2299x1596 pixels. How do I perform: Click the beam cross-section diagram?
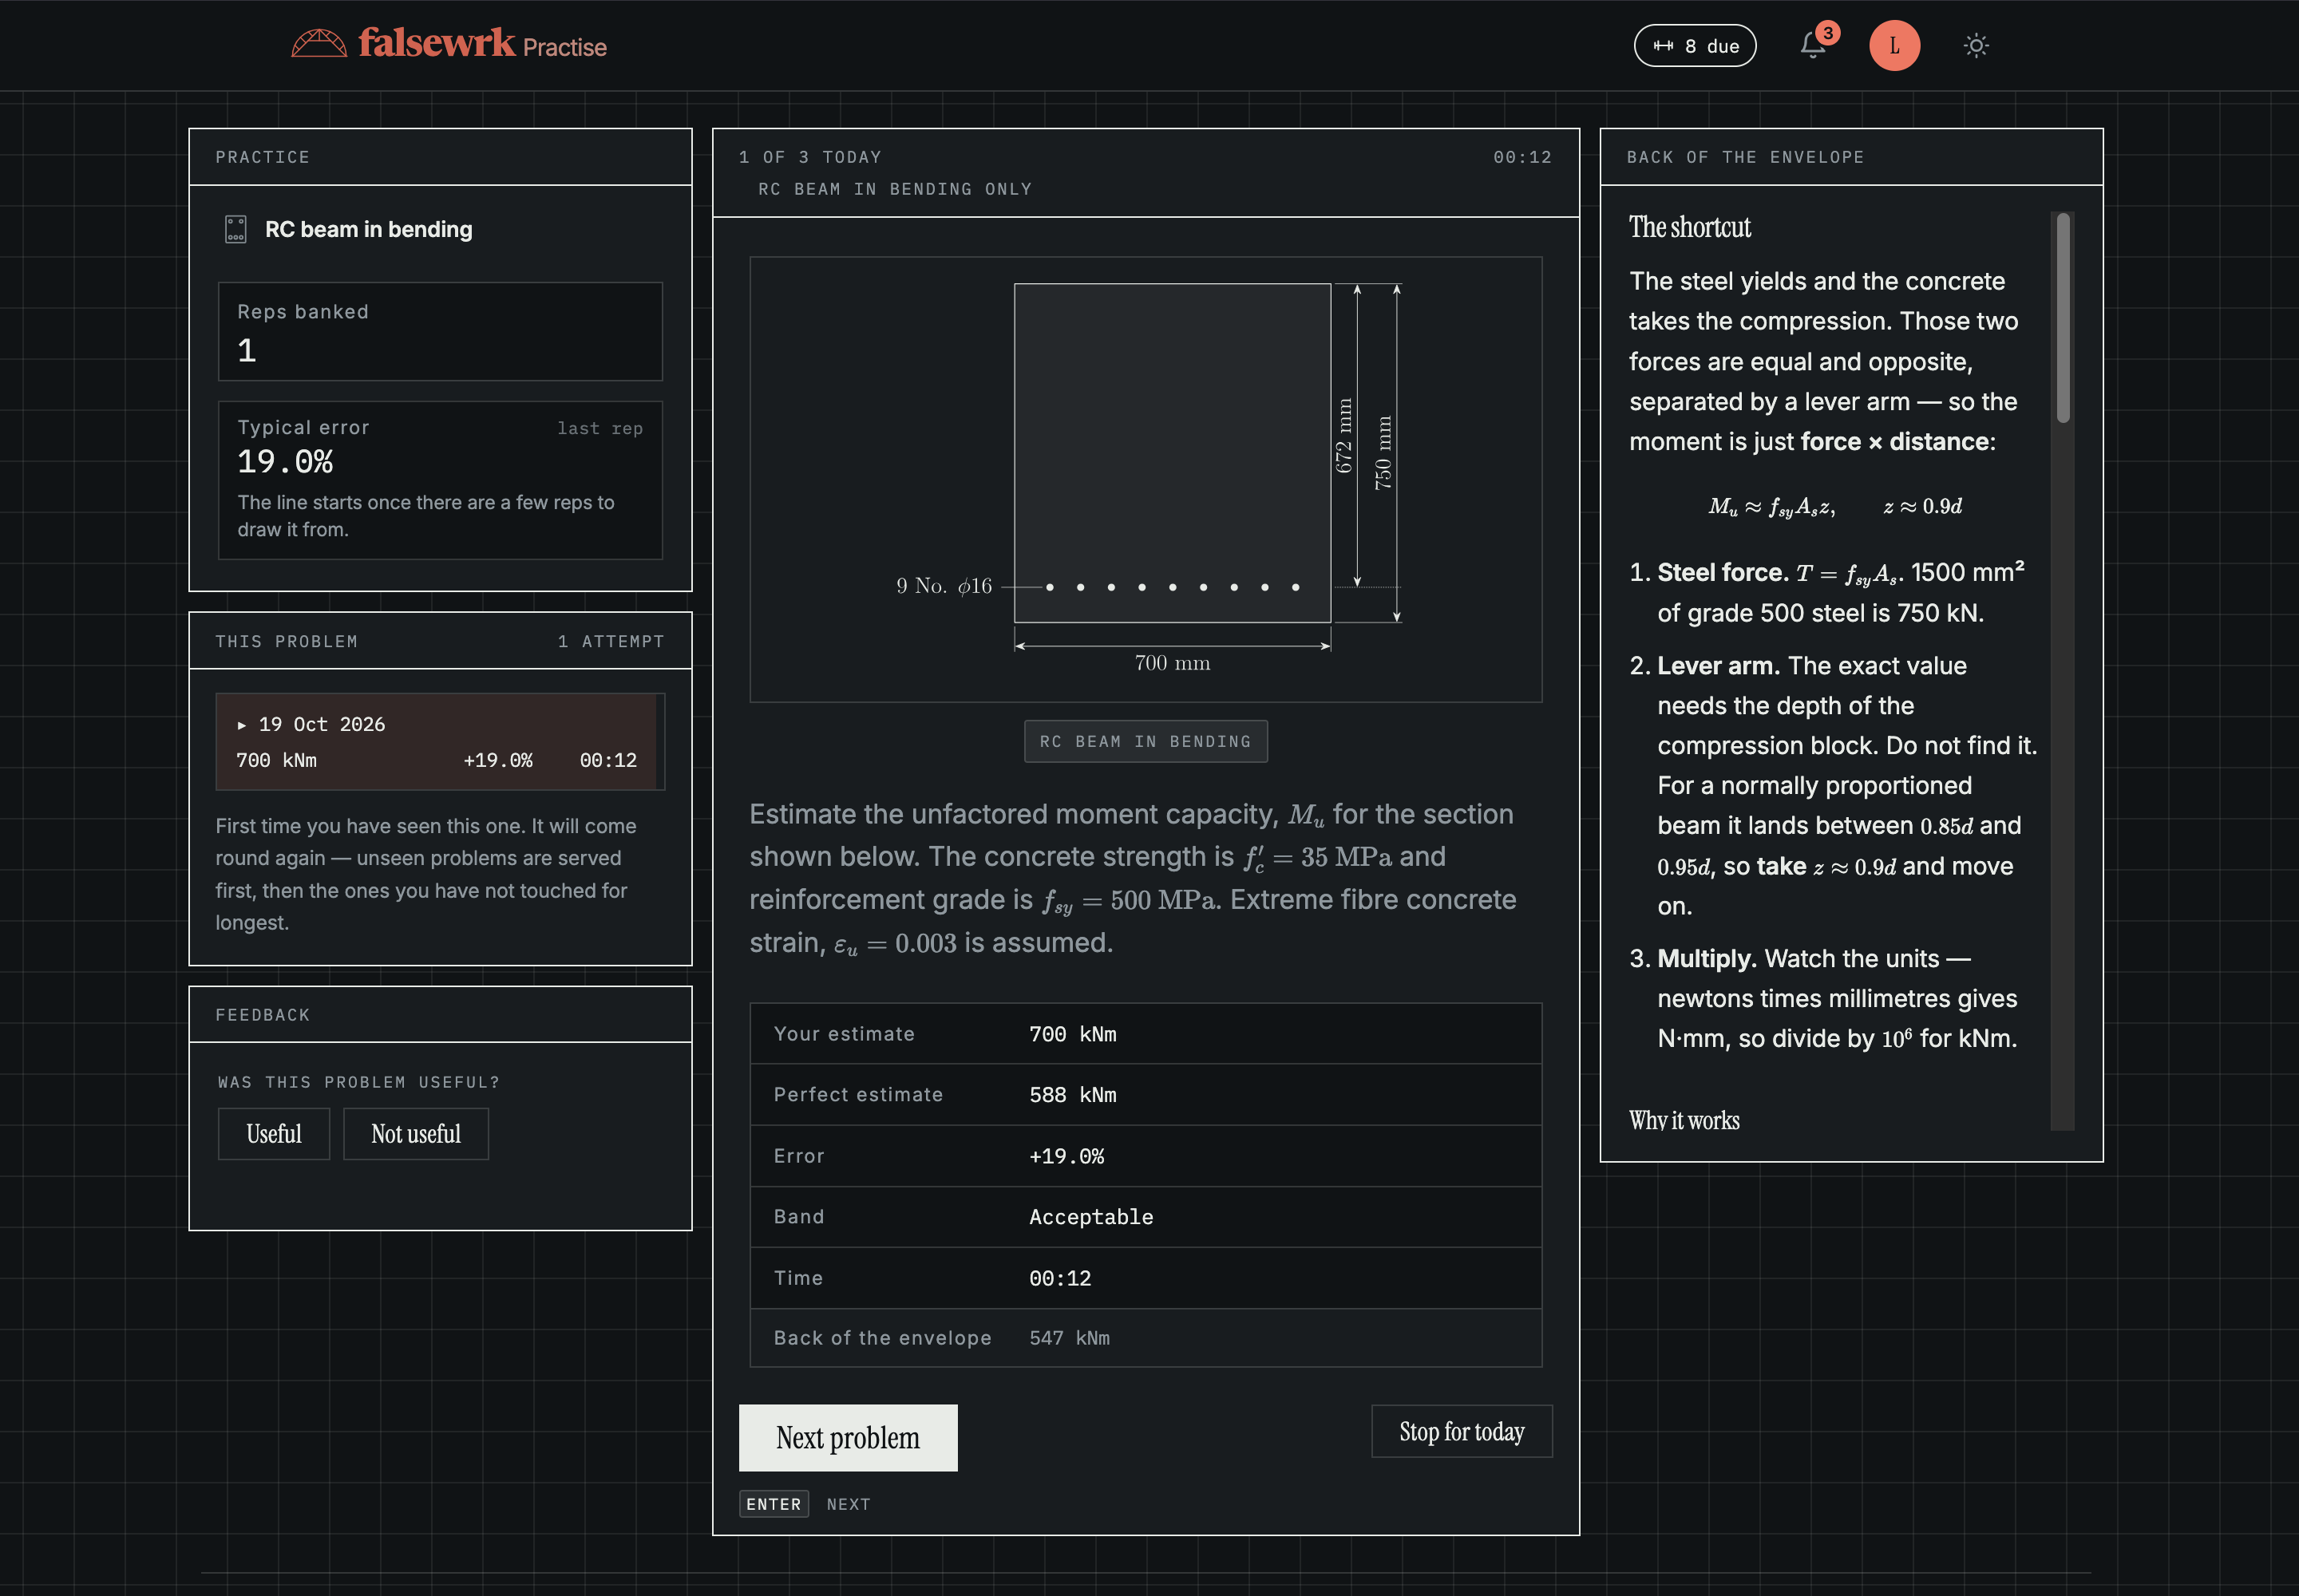pyautogui.click(x=1146, y=479)
